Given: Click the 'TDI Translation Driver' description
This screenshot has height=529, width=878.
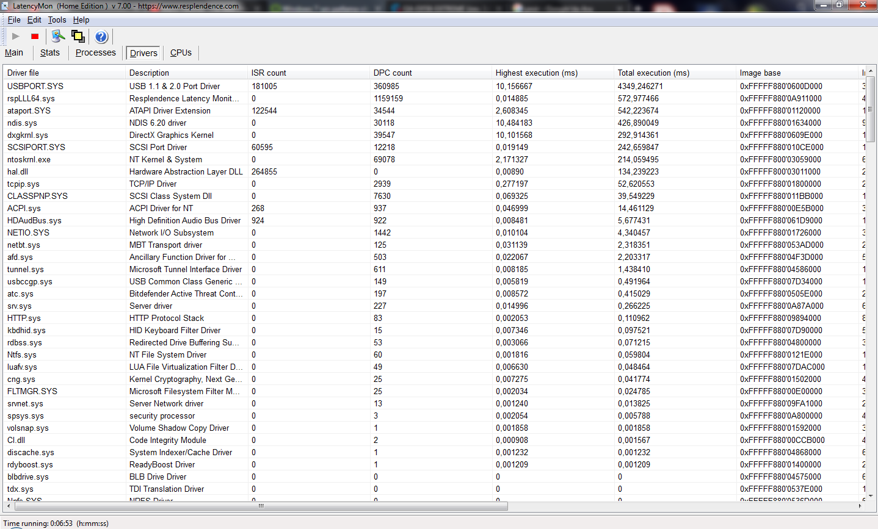Looking at the screenshot, I should (x=167, y=489).
